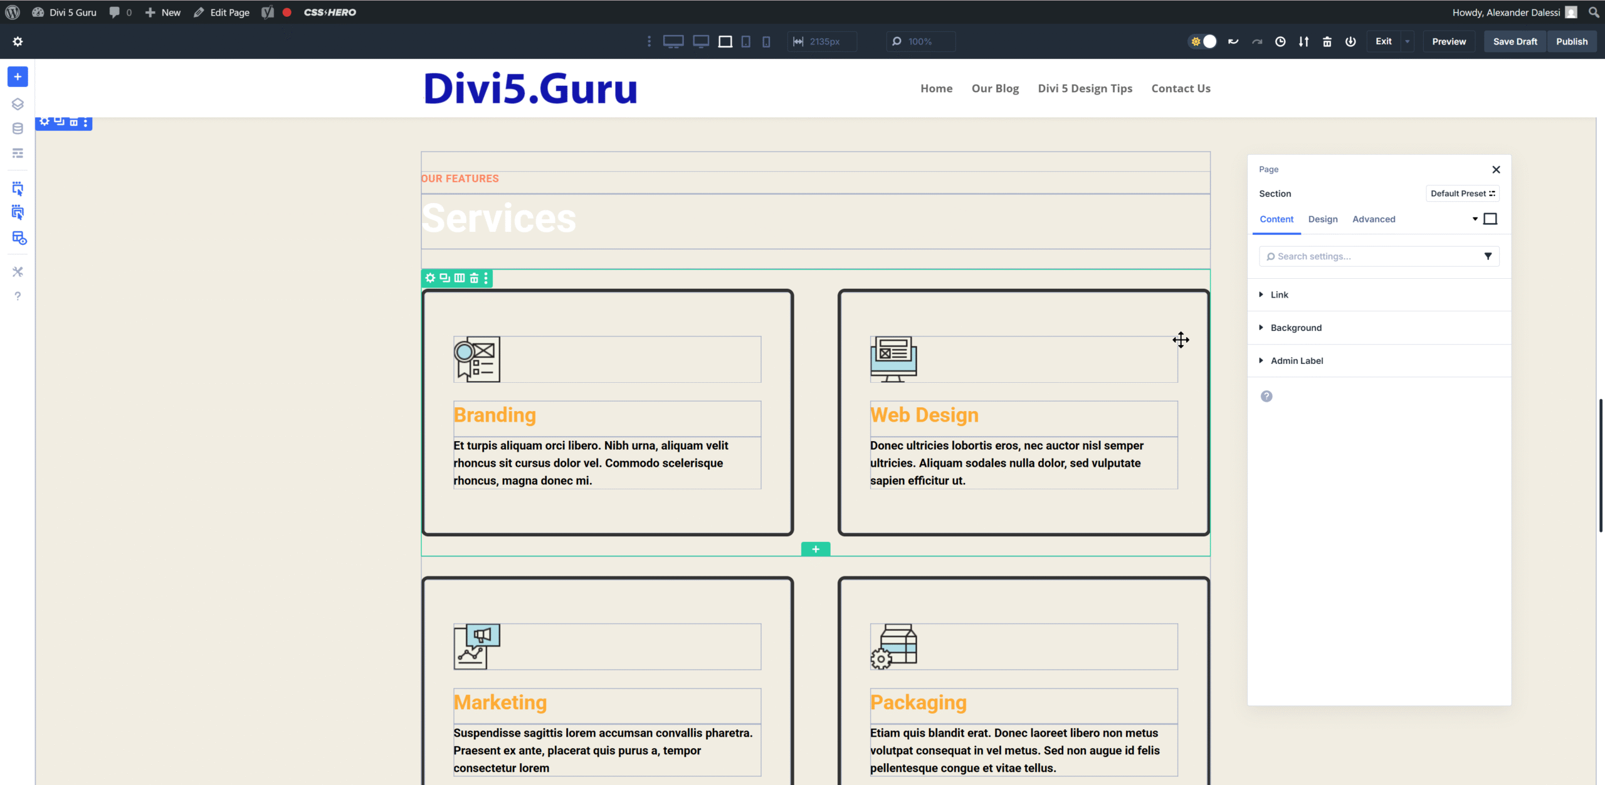Click the Save Draft button
Image resolution: width=1605 pixels, height=785 pixels.
(1515, 41)
